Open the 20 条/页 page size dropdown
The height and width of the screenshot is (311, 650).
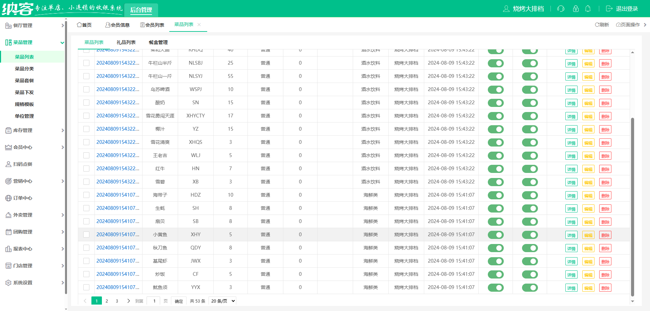point(222,301)
